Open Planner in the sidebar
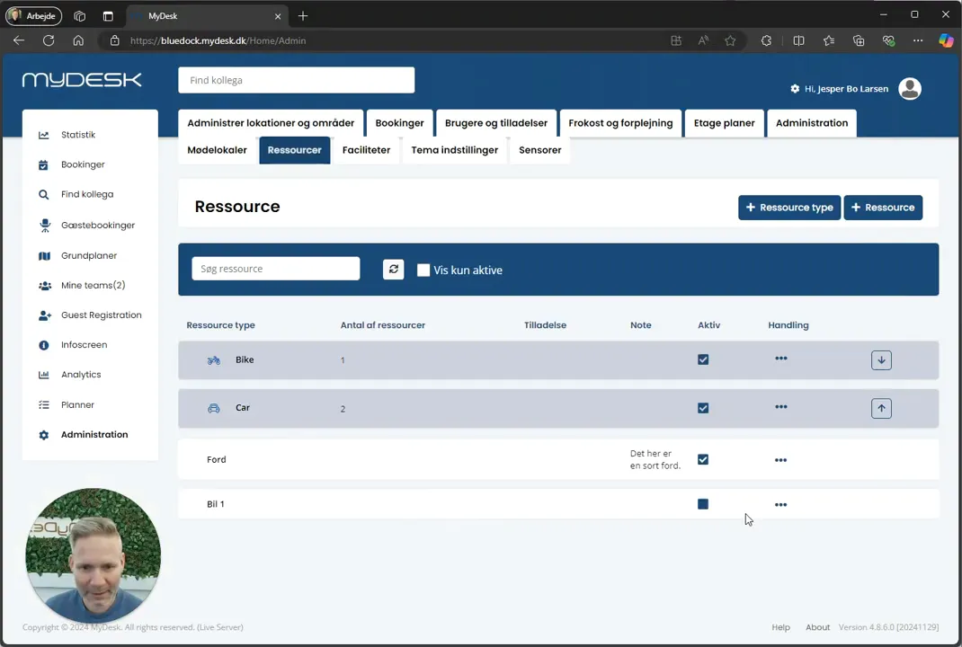The height and width of the screenshot is (647, 962). click(77, 404)
